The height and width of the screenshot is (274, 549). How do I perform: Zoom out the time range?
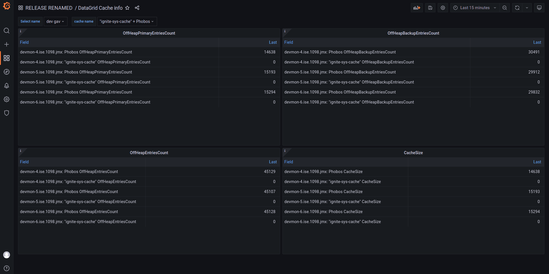coord(505,8)
